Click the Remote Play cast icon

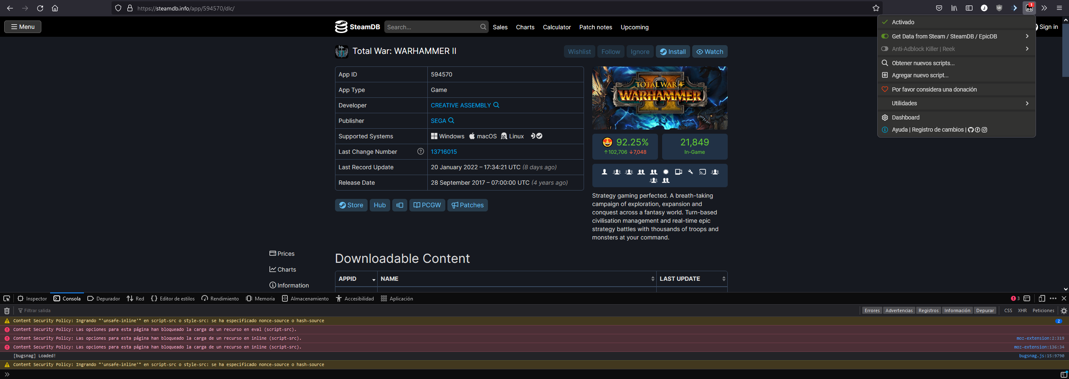[702, 171]
